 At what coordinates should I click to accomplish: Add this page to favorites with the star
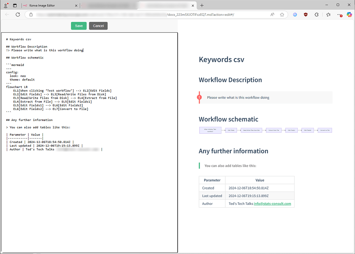coord(282,15)
